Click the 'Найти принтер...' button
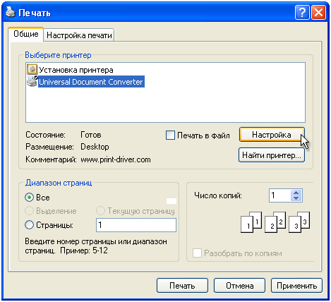331x302 pixels. (272, 155)
